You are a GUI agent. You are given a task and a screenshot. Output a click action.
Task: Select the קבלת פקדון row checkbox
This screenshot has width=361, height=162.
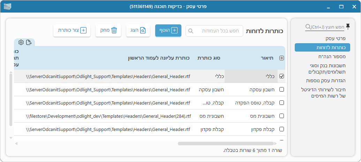point(281,129)
